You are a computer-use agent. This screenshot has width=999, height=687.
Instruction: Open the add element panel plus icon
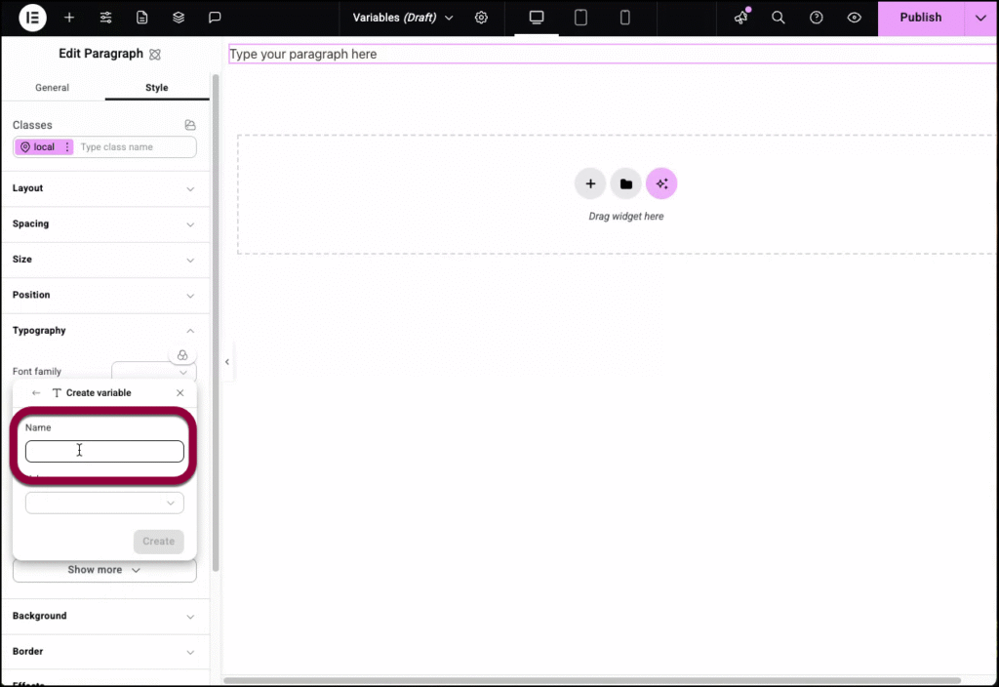point(69,18)
